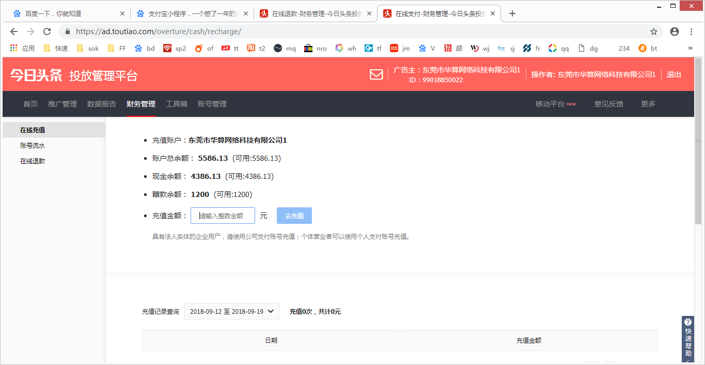
Task: Reload the current page
Action: (47, 32)
